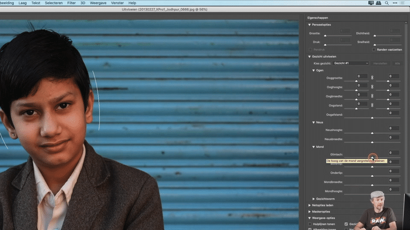Open the Venster menu

pyautogui.click(x=118, y=3)
